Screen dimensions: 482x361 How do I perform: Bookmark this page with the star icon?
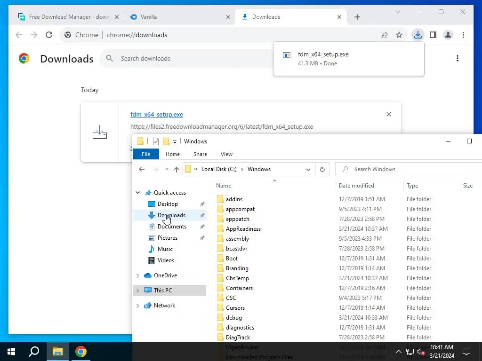tap(399, 35)
